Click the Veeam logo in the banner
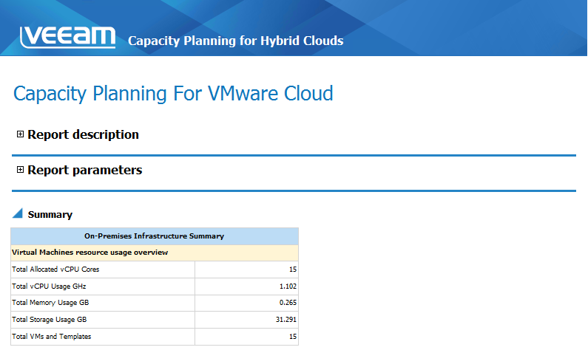Image resolution: width=588 pixels, height=350 pixels. (67, 37)
